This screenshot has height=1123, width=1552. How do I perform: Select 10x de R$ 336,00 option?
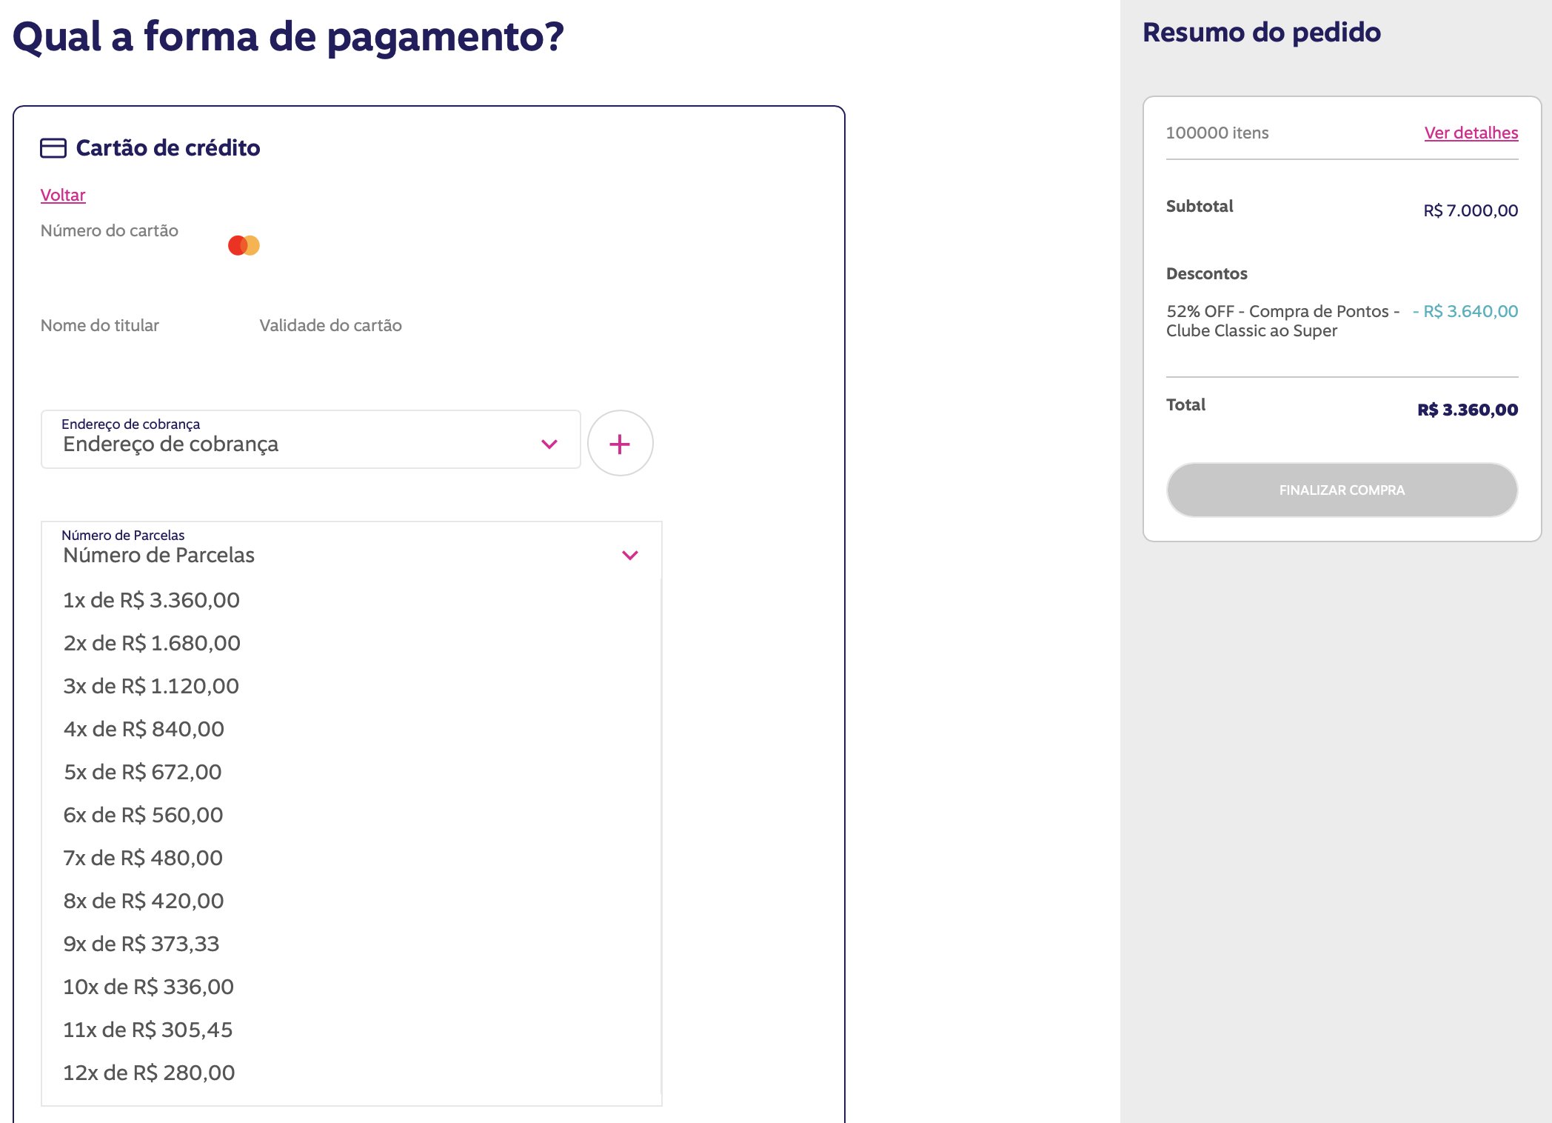[350, 987]
